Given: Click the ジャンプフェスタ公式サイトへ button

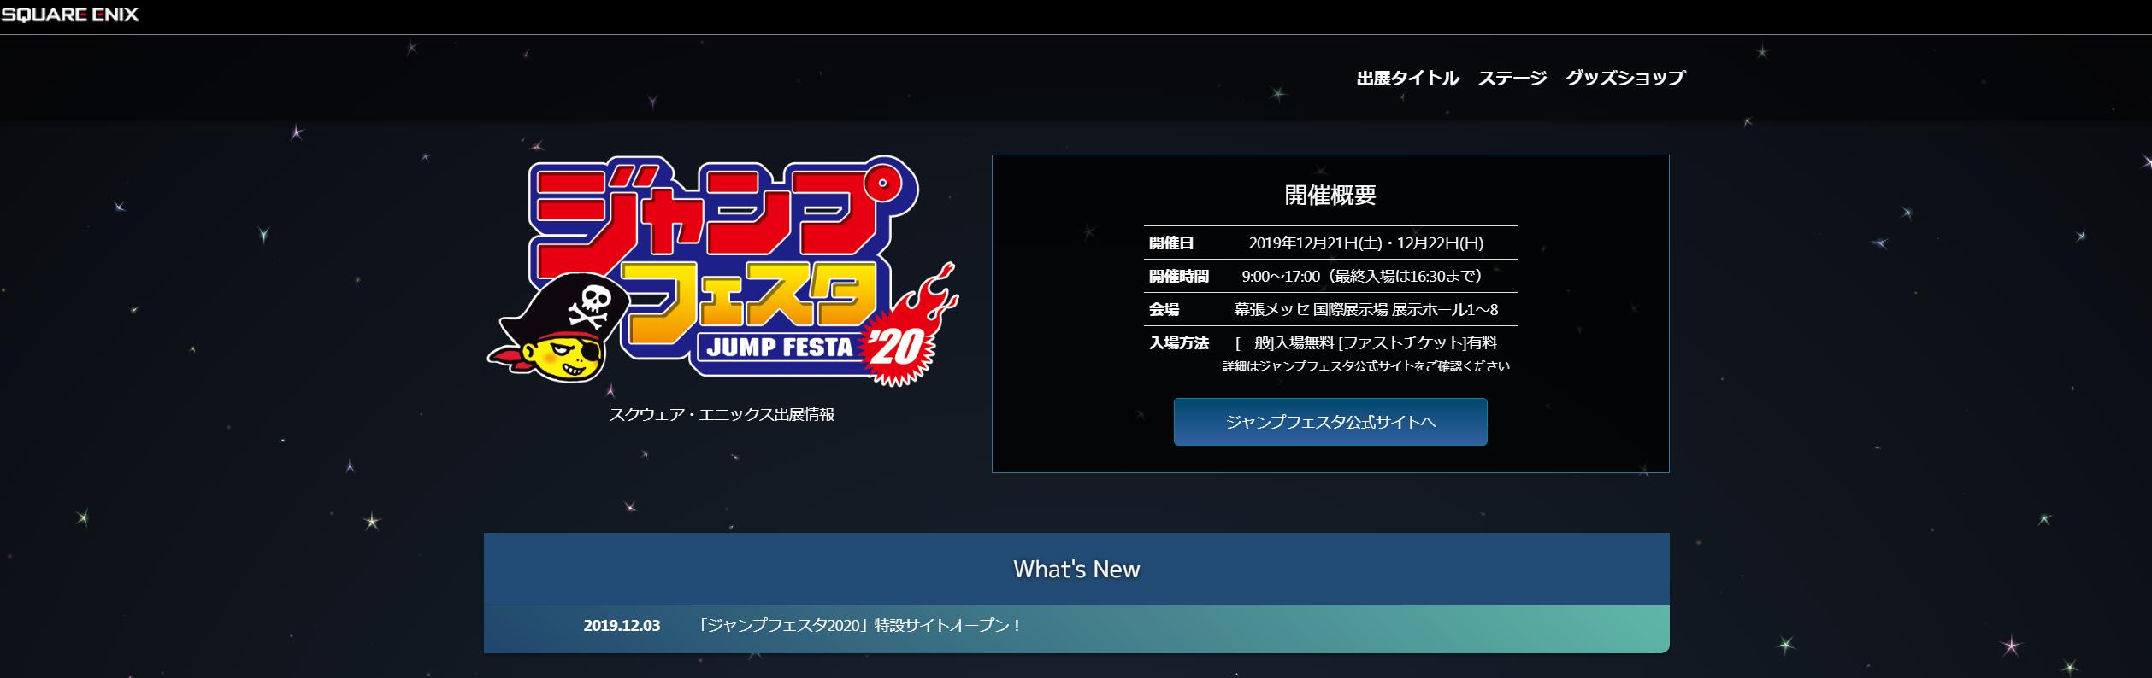Looking at the screenshot, I should click(x=1330, y=422).
